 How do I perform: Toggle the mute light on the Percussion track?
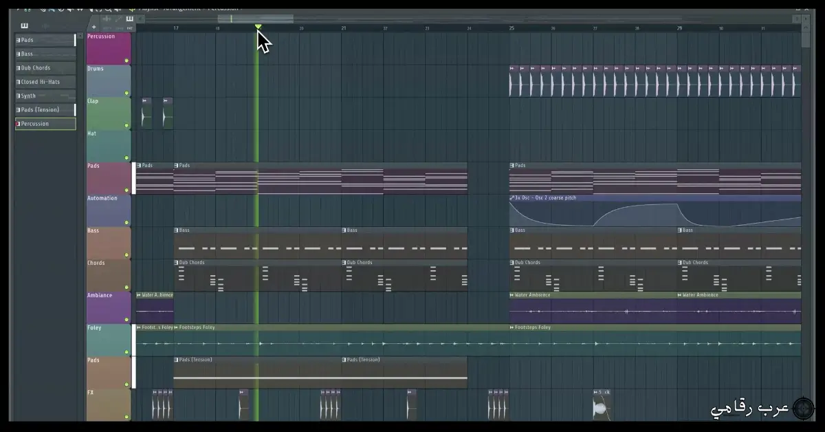tap(126, 60)
